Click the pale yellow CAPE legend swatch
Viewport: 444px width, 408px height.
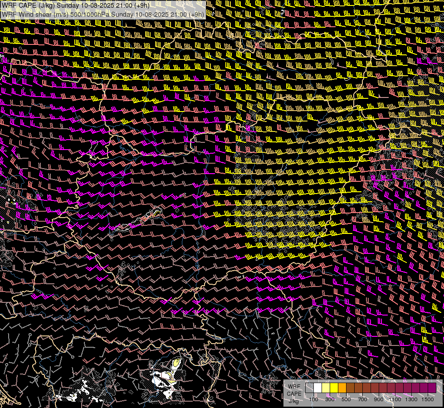(x=326, y=388)
